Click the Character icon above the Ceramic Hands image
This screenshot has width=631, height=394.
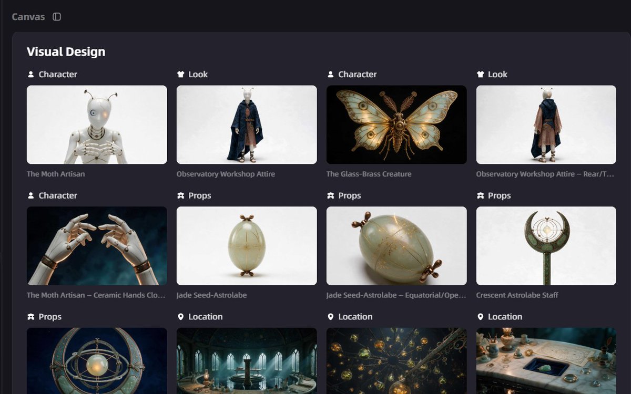tap(30, 195)
